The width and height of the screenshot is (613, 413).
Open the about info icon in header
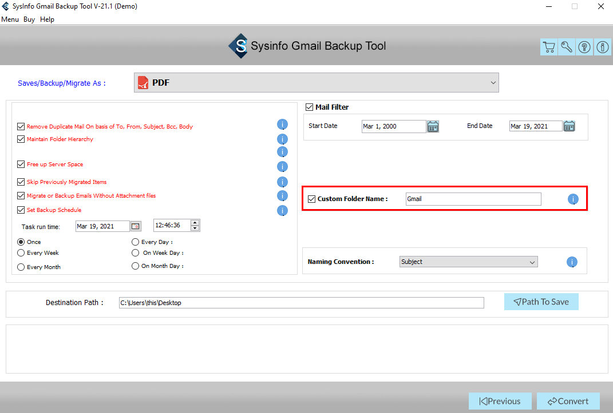[603, 47]
